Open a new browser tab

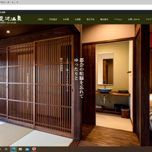pyautogui.click(x=17, y=2)
